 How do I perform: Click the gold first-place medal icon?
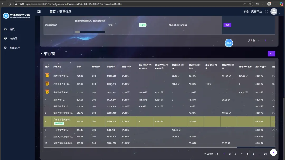pos(47,76)
